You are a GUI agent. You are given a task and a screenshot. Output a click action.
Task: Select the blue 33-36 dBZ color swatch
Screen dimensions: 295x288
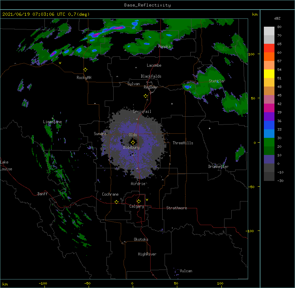tap(269, 125)
